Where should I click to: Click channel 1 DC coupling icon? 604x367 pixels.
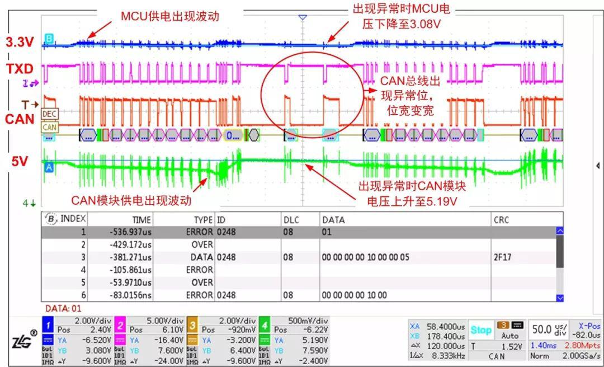(x=48, y=340)
